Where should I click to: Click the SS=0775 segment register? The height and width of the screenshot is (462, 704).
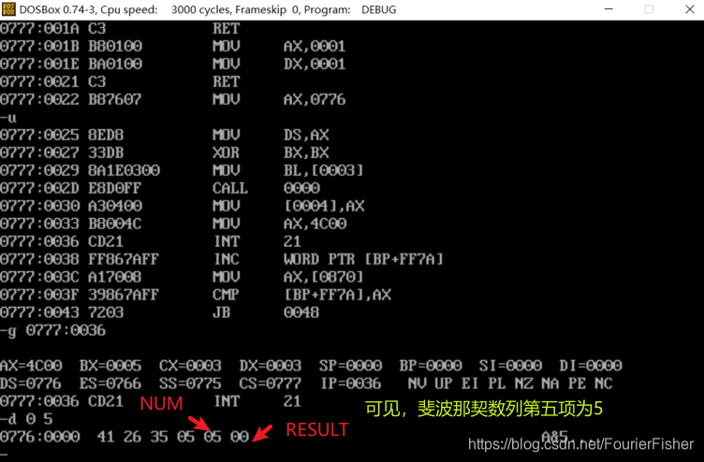[190, 383]
